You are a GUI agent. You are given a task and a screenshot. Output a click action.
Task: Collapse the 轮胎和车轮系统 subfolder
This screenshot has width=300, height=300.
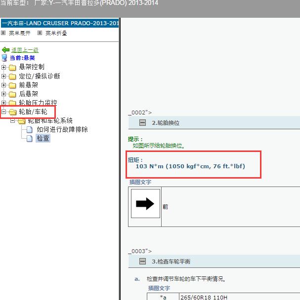tap(13, 121)
